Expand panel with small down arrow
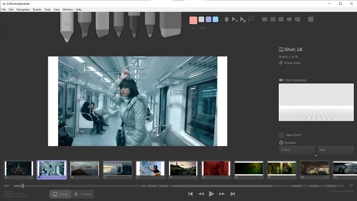 pos(316,156)
